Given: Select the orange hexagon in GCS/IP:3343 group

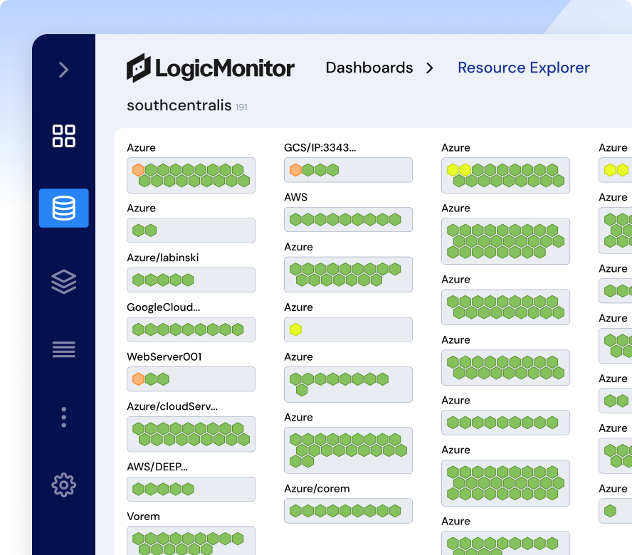Looking at the screenshot, I should pyautogui.click(x=295, y=170).
